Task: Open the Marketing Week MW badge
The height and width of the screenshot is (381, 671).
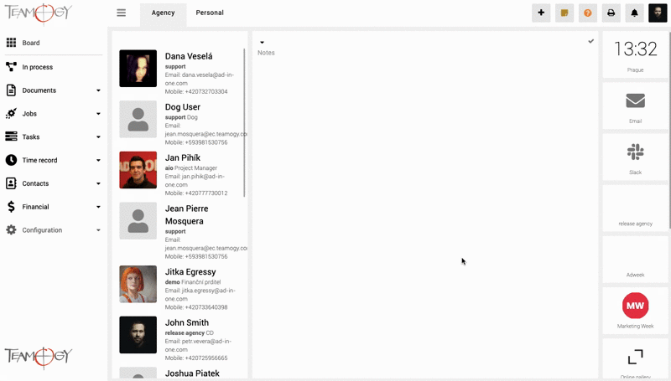Action: [x=636, y=306]
